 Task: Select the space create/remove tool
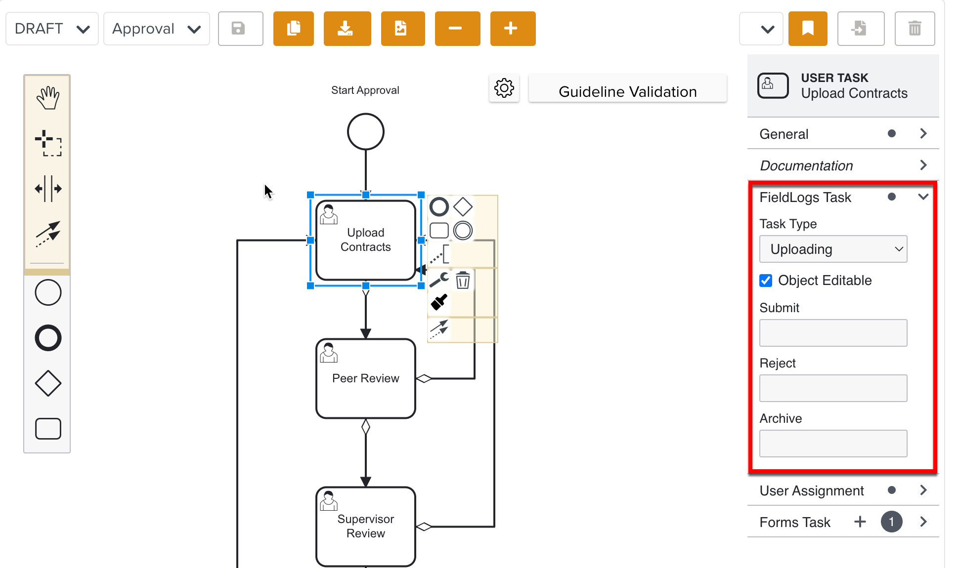[x=47, y=188]
